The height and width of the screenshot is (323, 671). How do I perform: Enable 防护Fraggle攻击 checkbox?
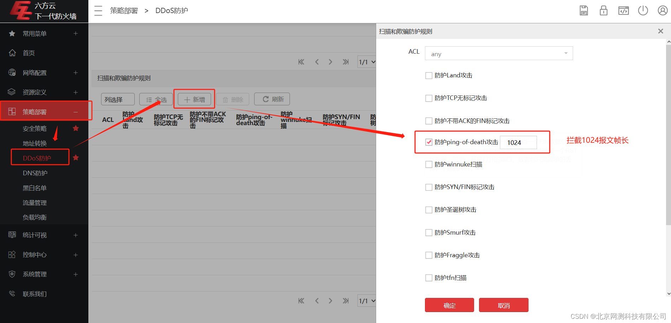pyautogui.click(x=429, y=255)
